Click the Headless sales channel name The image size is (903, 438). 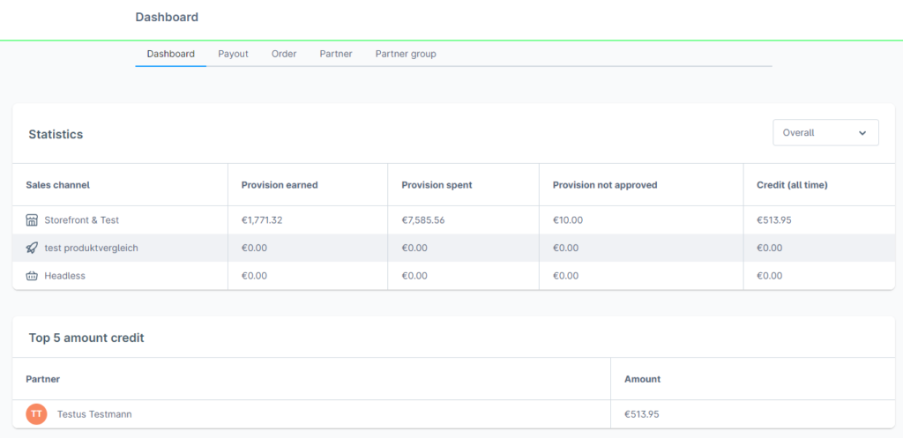point(64,276)
